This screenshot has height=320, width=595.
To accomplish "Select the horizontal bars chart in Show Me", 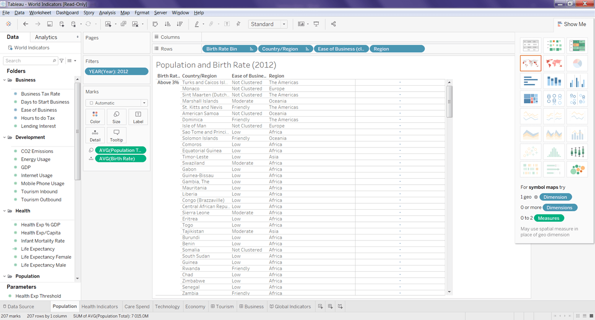I will [x=530, y=81].
